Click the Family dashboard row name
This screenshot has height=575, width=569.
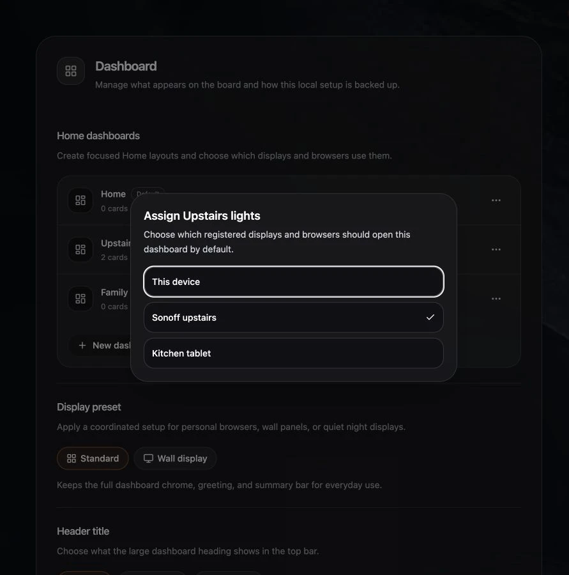click(114, 292)
